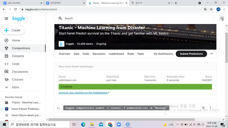Switch to the Leaderboard tab
This screenshot has height=128, width=228.
point(116,54)
